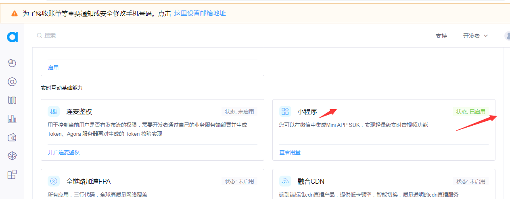Click the 全链路加速FPA card title
510x199 pixels.
click(88, 182)
